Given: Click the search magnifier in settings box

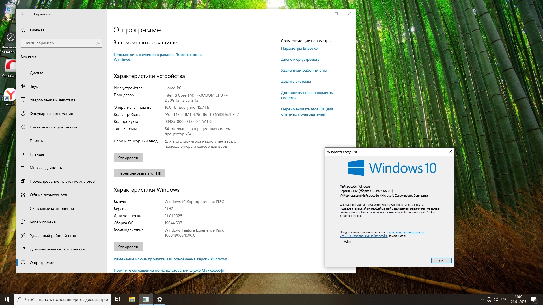Looking at the screenshot, I should pos(98,43).
